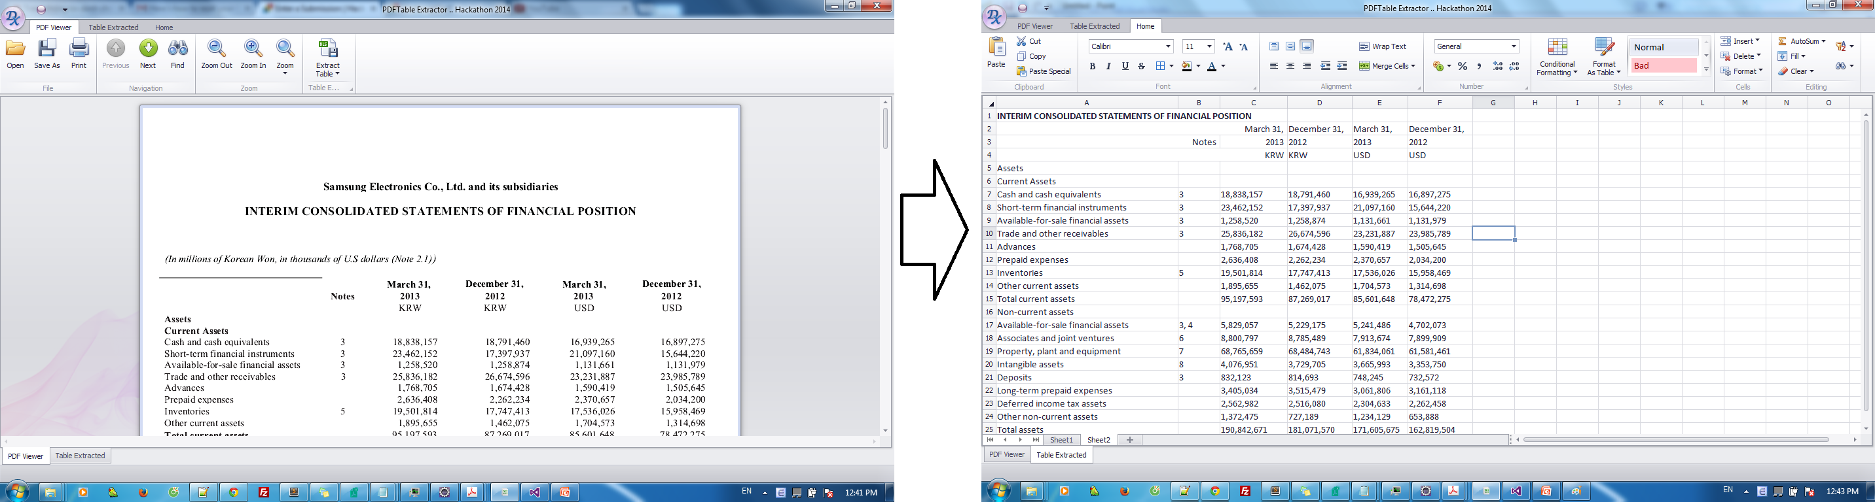Expand the Merge Cells dropdown

coord(1413,66)
